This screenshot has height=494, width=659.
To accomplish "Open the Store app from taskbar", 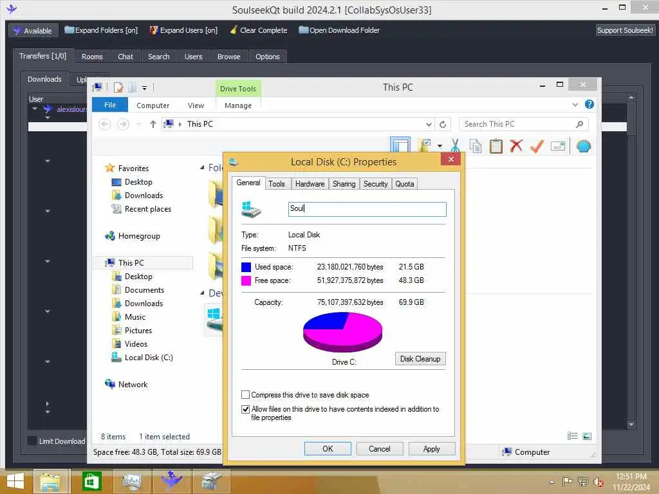I will click(x=91, y=481).
